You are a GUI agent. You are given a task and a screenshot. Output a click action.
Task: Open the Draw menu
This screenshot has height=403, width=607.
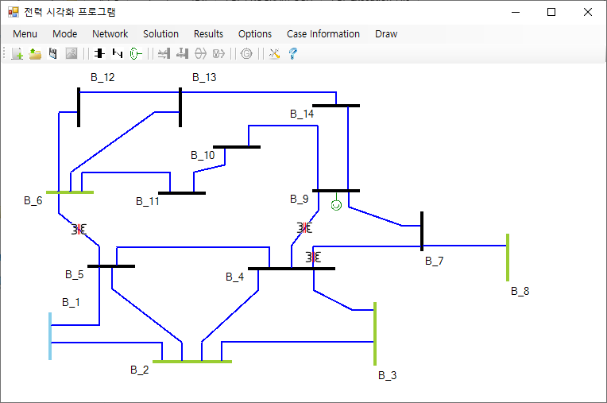pyautogui.click(x=386, y=34)
